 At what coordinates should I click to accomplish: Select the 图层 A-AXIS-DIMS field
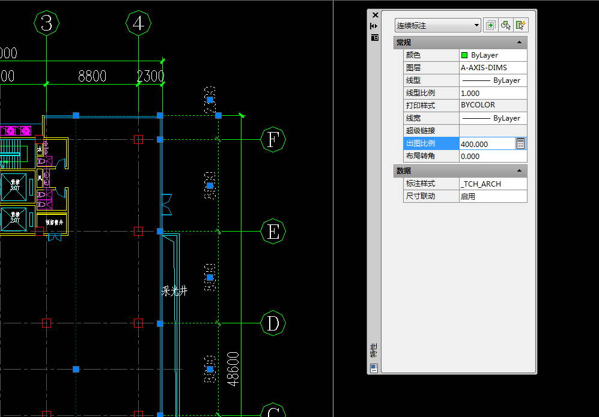point(493,68)
